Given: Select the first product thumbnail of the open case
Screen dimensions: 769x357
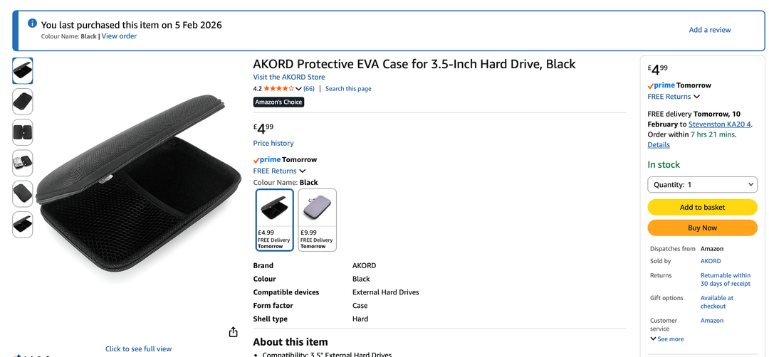Looking at the screenshot, I should pyautogui.click(x=23, y=71).
